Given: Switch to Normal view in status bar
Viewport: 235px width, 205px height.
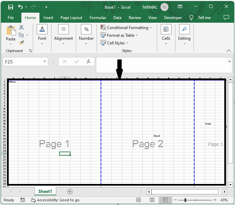Looking at the screenshot, I should pos(138,200).
